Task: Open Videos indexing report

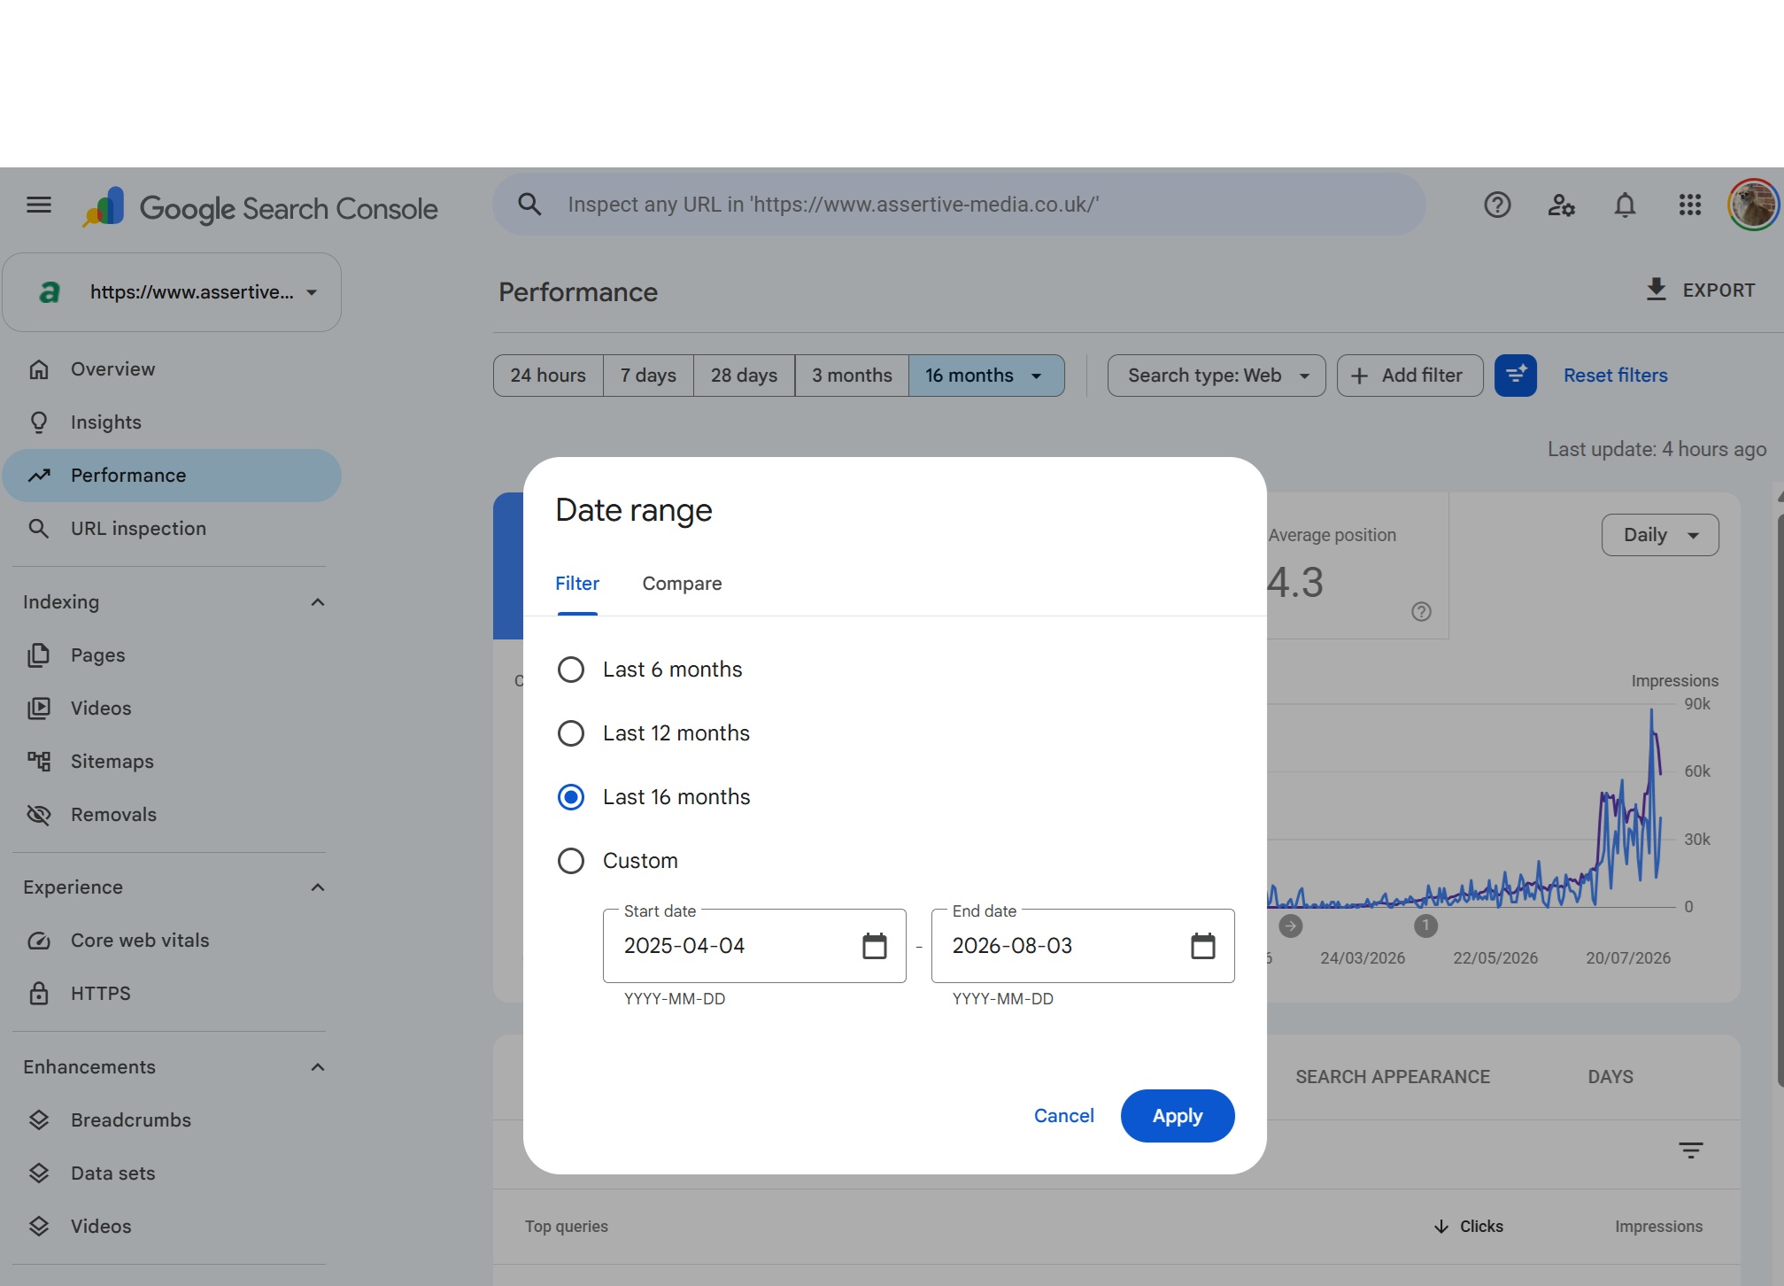Action: click(x=172, y=709)
